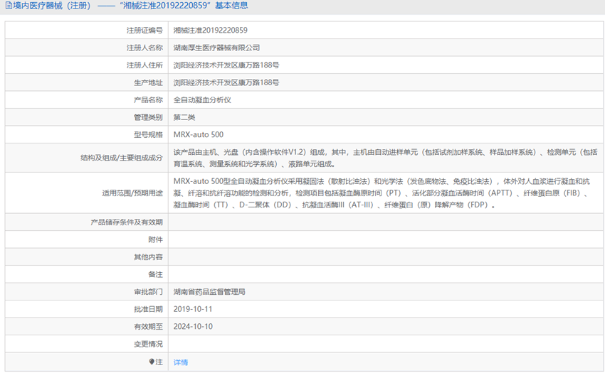The width and height of the screenshot is (605, 373).
Task: Open the 详情 details link
Action: coord(181,362)
